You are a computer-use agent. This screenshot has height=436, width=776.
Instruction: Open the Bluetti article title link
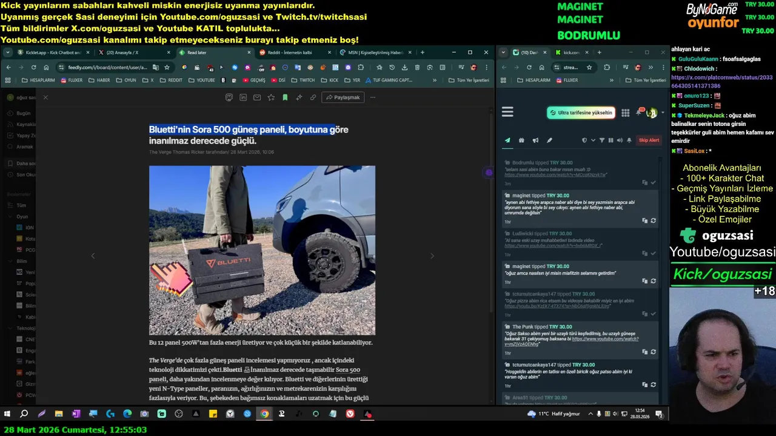[249, 135]
